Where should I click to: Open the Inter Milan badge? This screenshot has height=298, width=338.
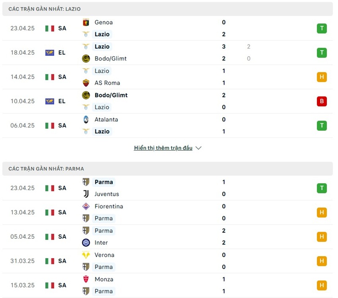coord(85,243)
